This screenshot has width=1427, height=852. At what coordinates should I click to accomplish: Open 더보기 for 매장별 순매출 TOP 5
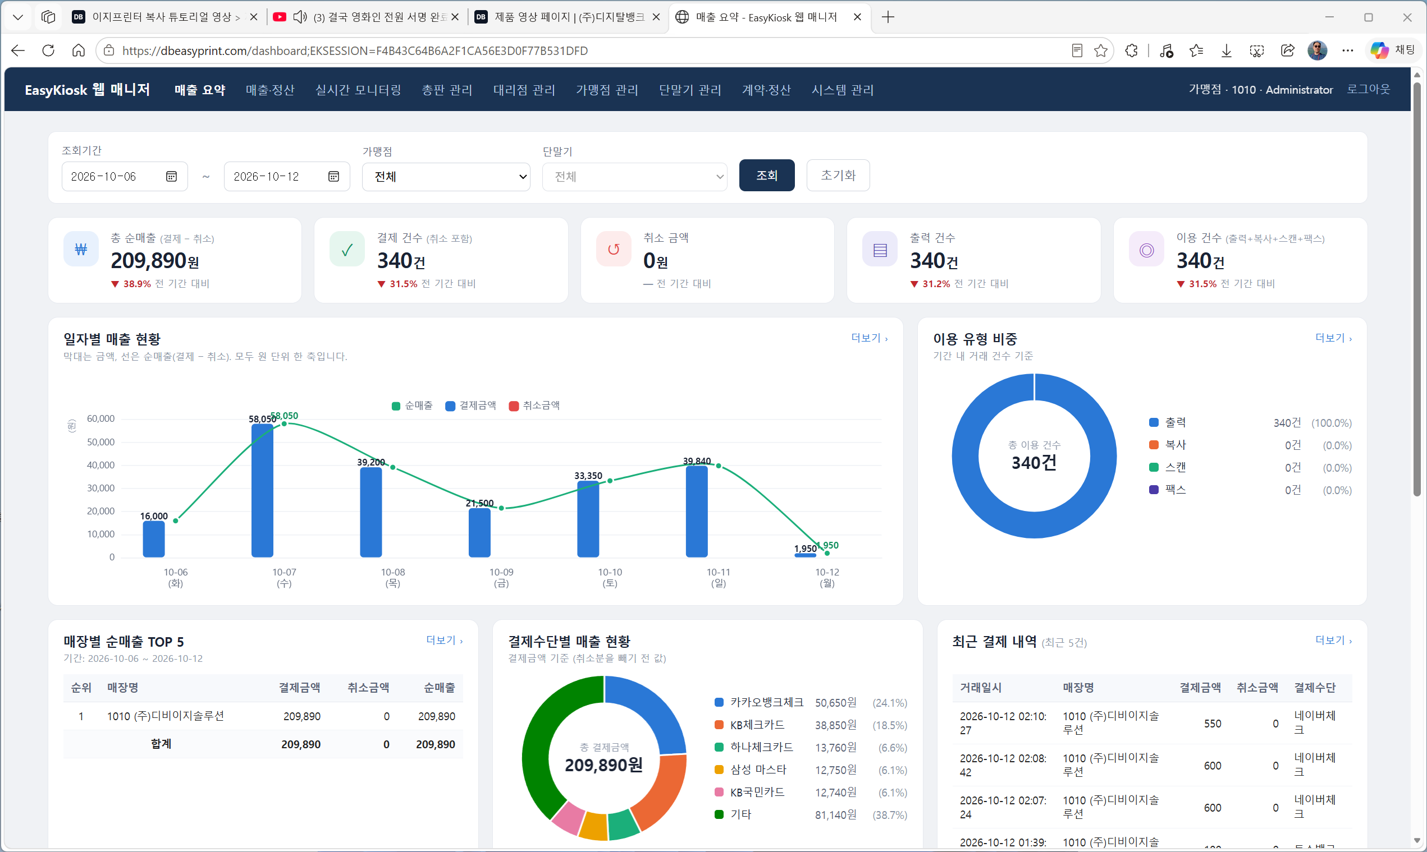(x=444, y=640)
